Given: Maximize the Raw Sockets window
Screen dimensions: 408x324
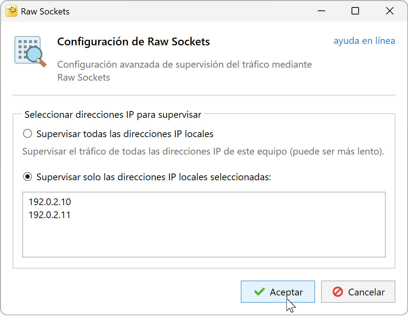Looking at the screenshot, I should tap(355, 11).
